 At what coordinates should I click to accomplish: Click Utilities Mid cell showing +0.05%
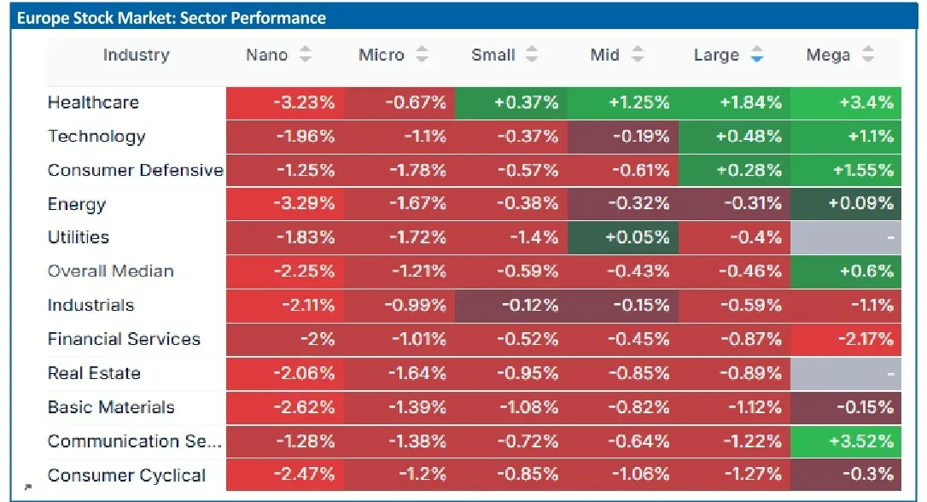click(x=623, y=237)
